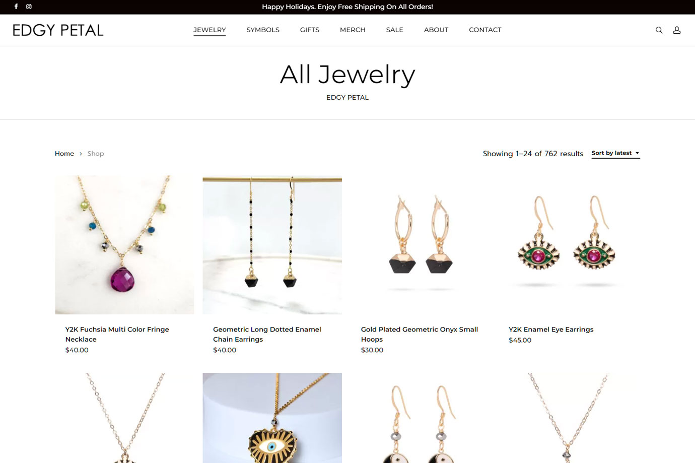This screenshot has width=695, height=463.
Task: Click the Edgy Petal logo
Action: tap(58, 30)
